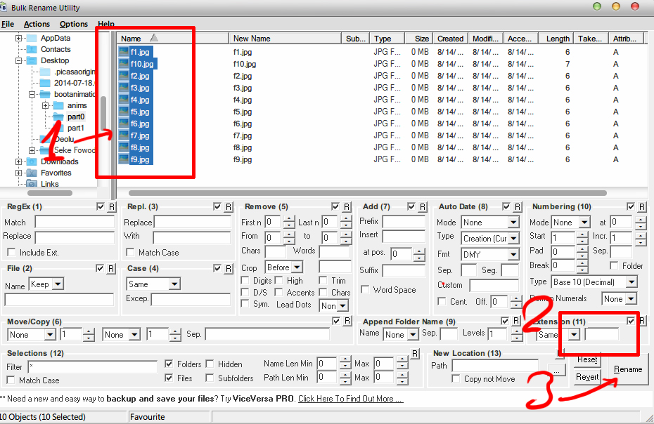Click the Favorites folder icon in tree
The image size is (654, 424).
[x=32, y=173]
